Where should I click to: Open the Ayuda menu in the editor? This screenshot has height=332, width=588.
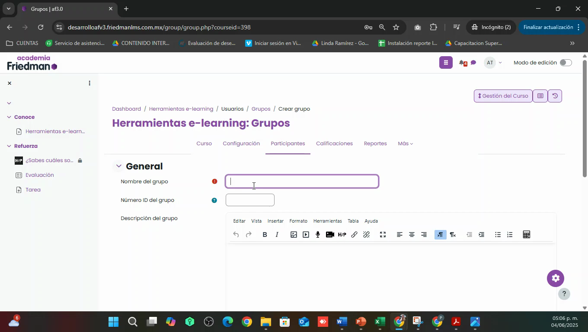click(x=371, y=221)
